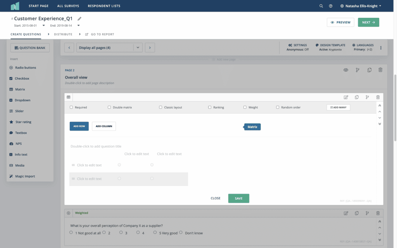Open the Start date dropdown arrow
This screenshot has height=248, width=397.
[x=43, y=26]
